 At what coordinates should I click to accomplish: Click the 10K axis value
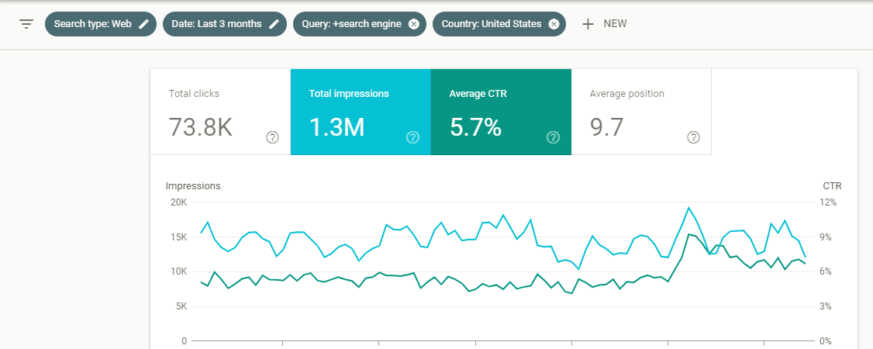point(178,271)
